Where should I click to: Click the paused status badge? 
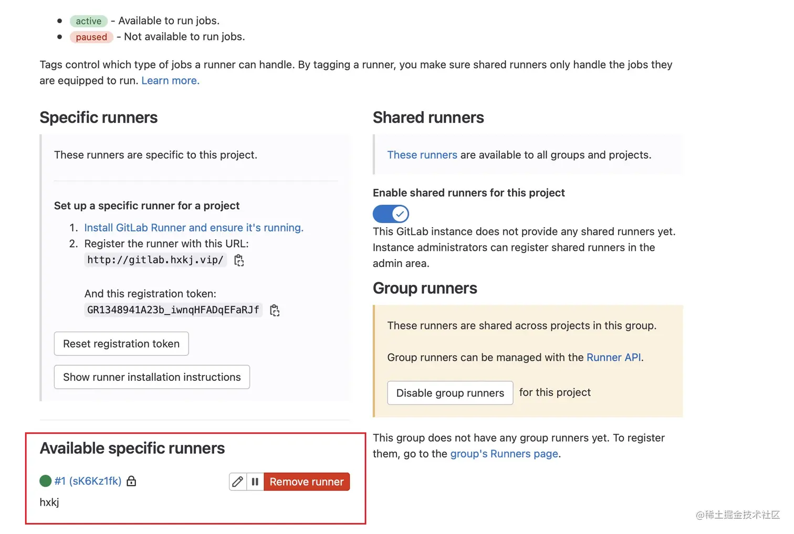pos(91,37)
